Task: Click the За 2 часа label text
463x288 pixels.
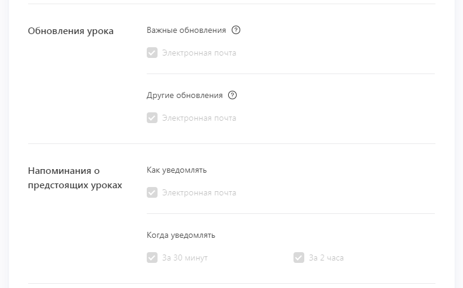Action: click(326, 258)
